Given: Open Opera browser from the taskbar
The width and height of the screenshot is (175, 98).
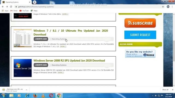Looking at the screenshot, I should (51, 96).
